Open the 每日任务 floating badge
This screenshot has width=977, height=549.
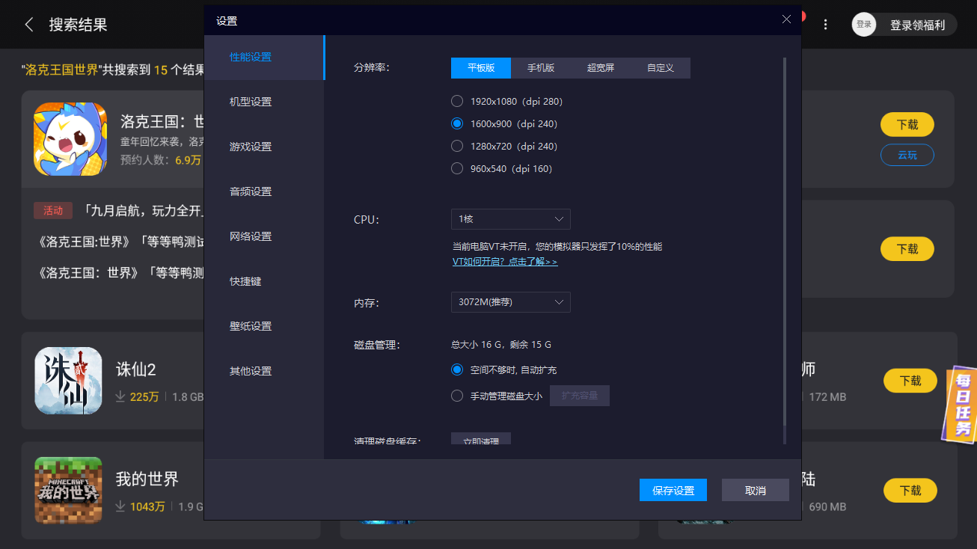click(x=959, y=404)
